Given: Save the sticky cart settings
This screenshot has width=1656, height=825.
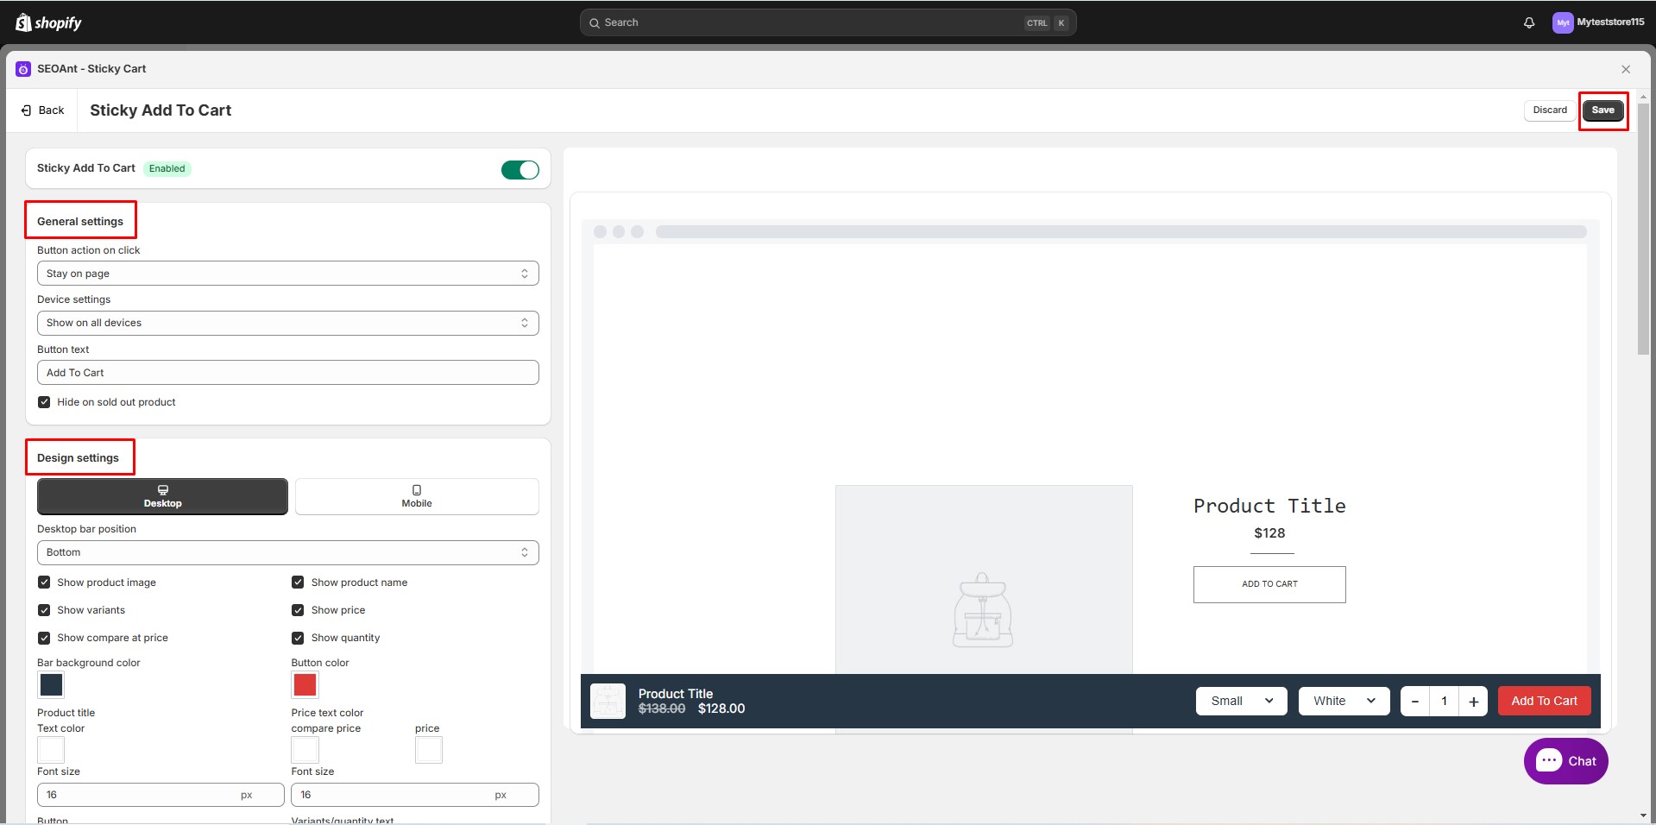Looking at the screenshot, I should point(1602,110).
